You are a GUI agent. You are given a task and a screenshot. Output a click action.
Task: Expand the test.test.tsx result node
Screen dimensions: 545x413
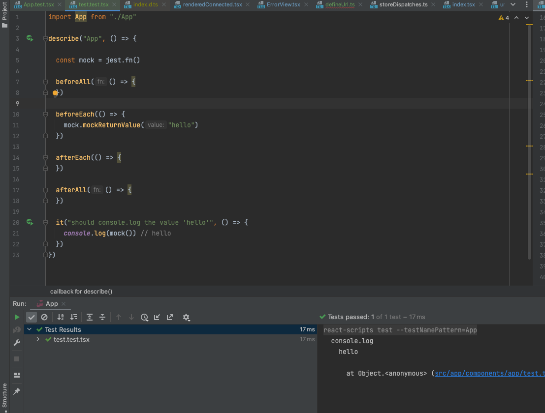coord(38,339)
